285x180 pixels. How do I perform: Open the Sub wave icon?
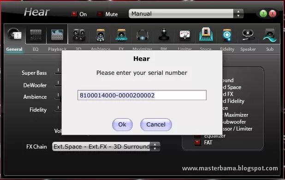[x=269, y=35]
